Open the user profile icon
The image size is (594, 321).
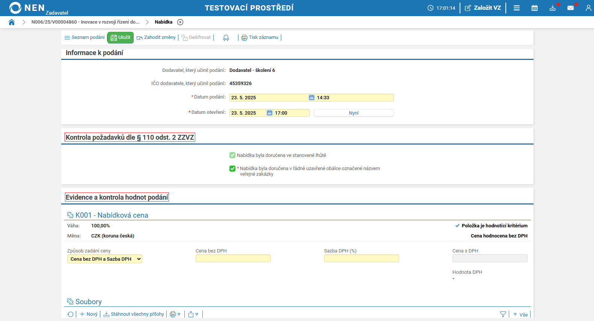(588, 8)
